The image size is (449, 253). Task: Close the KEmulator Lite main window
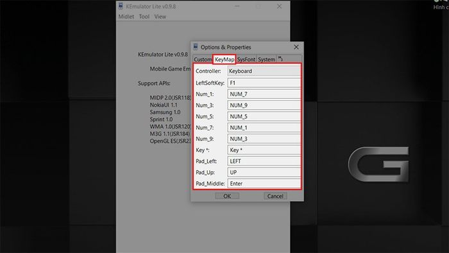tap(279, 6)
